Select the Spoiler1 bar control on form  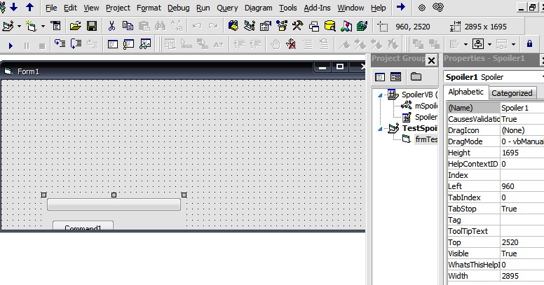[114, 204]
